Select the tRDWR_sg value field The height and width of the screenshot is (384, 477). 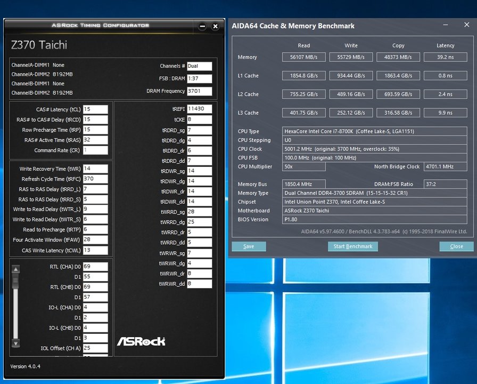pyautogui.click(x=200, y=171)
